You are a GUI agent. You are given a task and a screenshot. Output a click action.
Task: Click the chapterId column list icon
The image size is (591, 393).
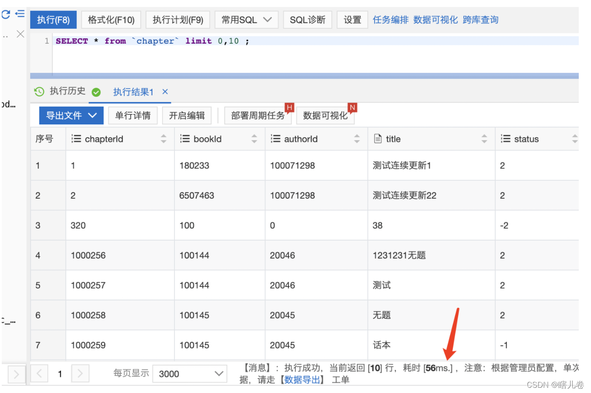pyautogui.click(x=76, y=139)
